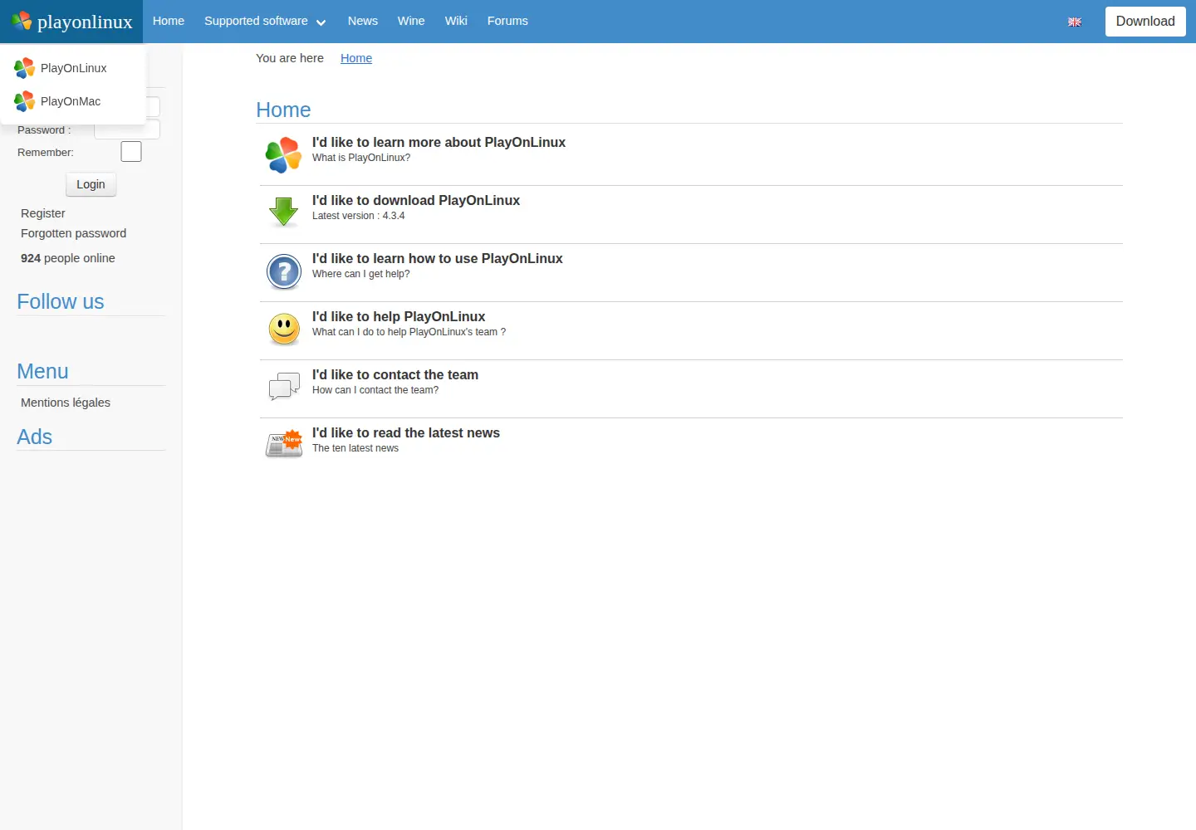Open the Forums menu item
This screenshot has height=830, width=1196.
coord(507,21)
